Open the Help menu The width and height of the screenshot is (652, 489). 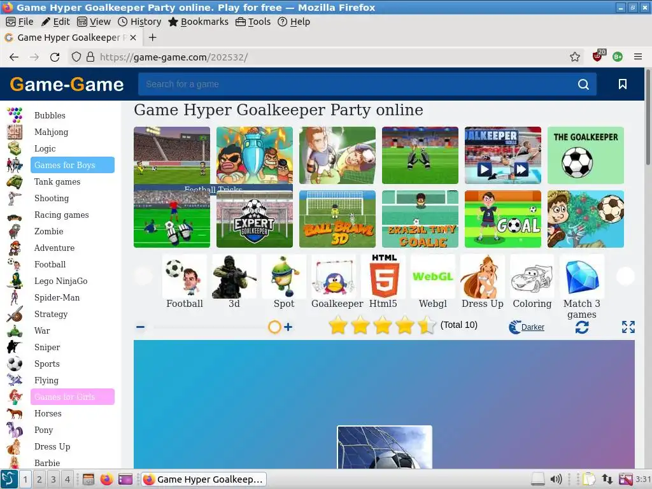tap(294, 22)
